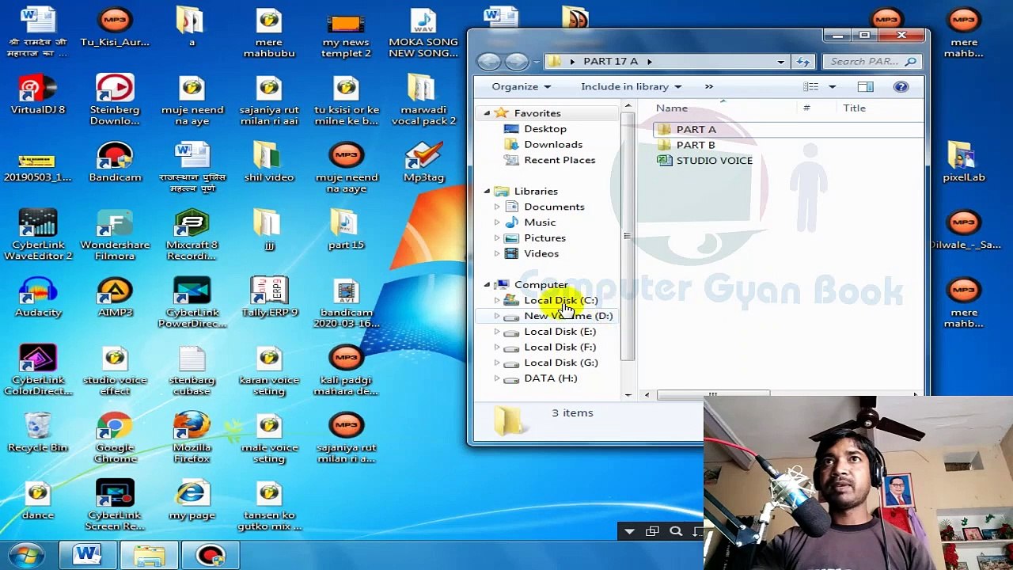Open the Mp3tag desktop shortcut
Viewport: 1013px width, 570px height.
[x=423, y=162]
